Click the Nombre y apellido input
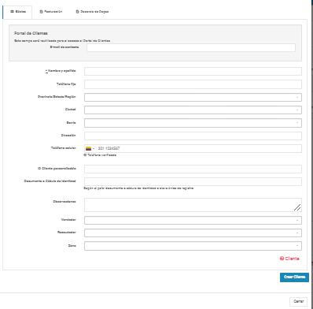The width and height of the screenshot is (313, 309). pyautogui.click(x=193, y=71)
